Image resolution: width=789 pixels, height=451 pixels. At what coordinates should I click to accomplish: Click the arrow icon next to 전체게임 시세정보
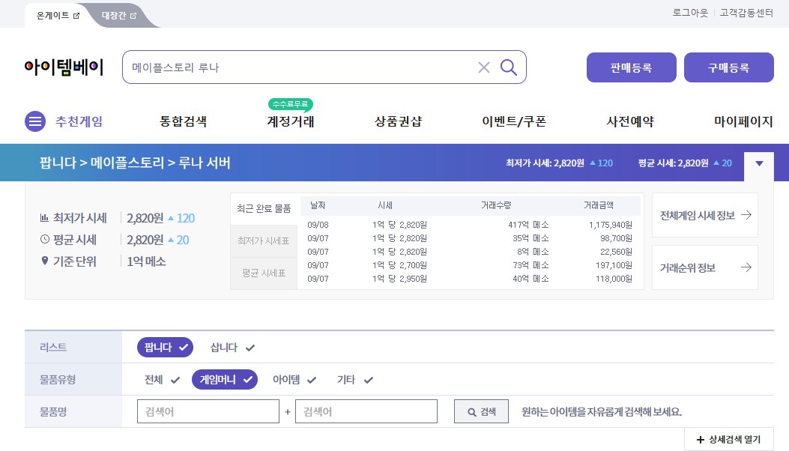click(746, 215)
